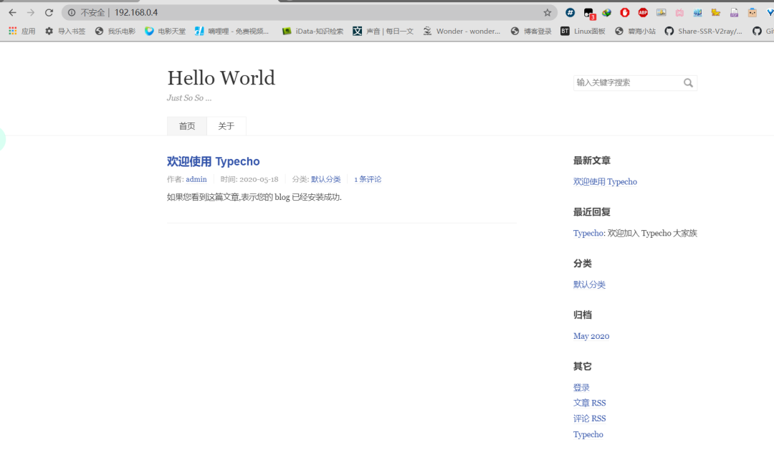
Task: Open the 我乐电影 bookmark
Action: point(115,31)
